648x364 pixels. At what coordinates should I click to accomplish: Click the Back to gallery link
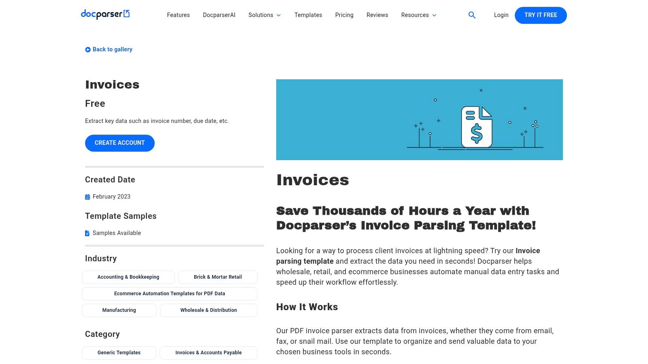pyautogui.click(x=112, y=49)
